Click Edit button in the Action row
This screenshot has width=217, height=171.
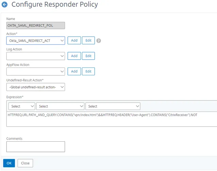click(x=88, y=41)
